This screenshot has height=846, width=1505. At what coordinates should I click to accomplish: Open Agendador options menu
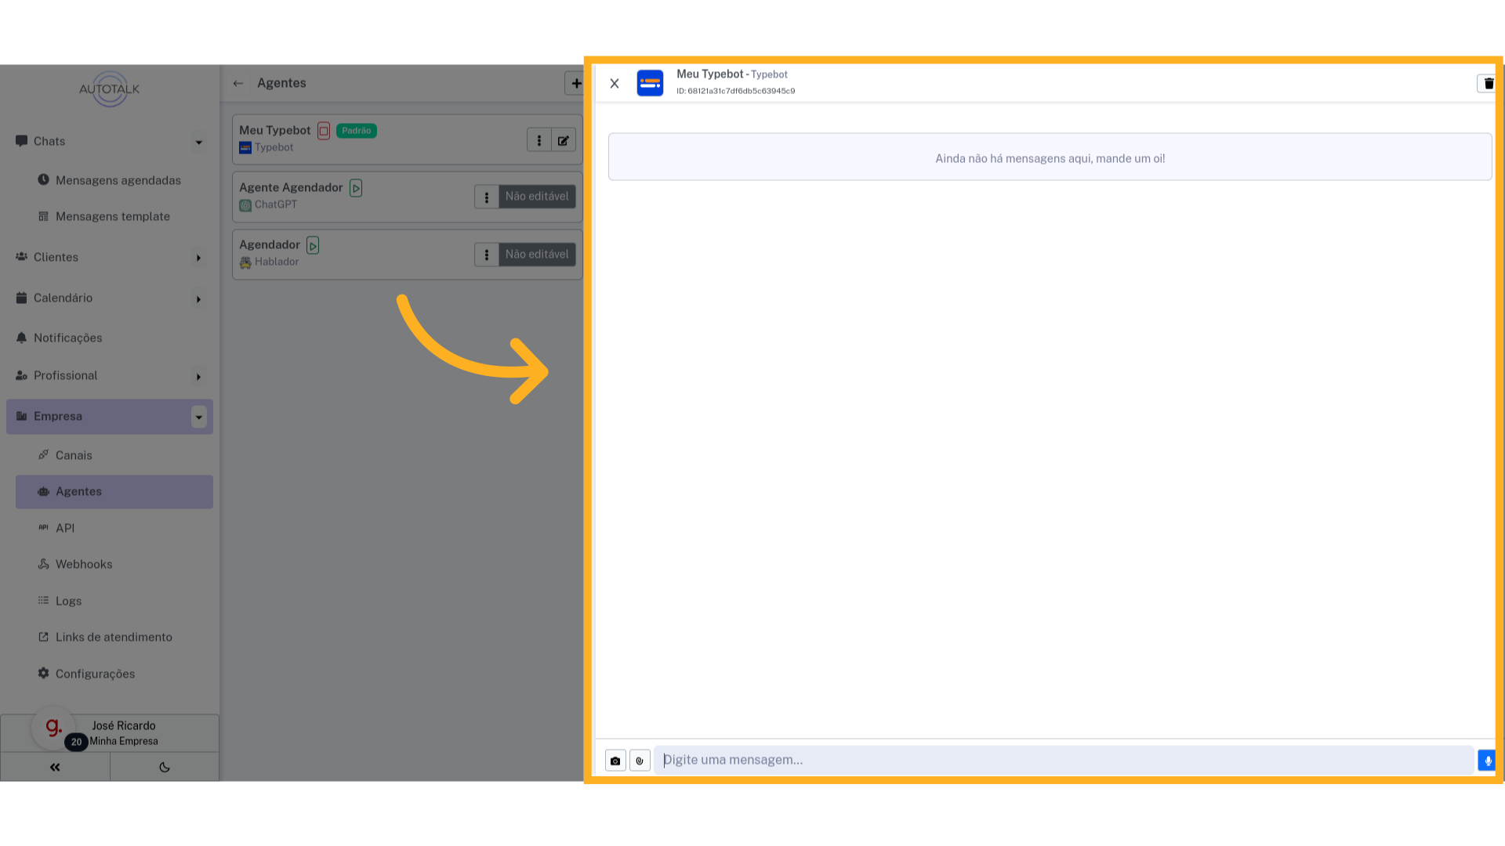[x=487, y=255]
